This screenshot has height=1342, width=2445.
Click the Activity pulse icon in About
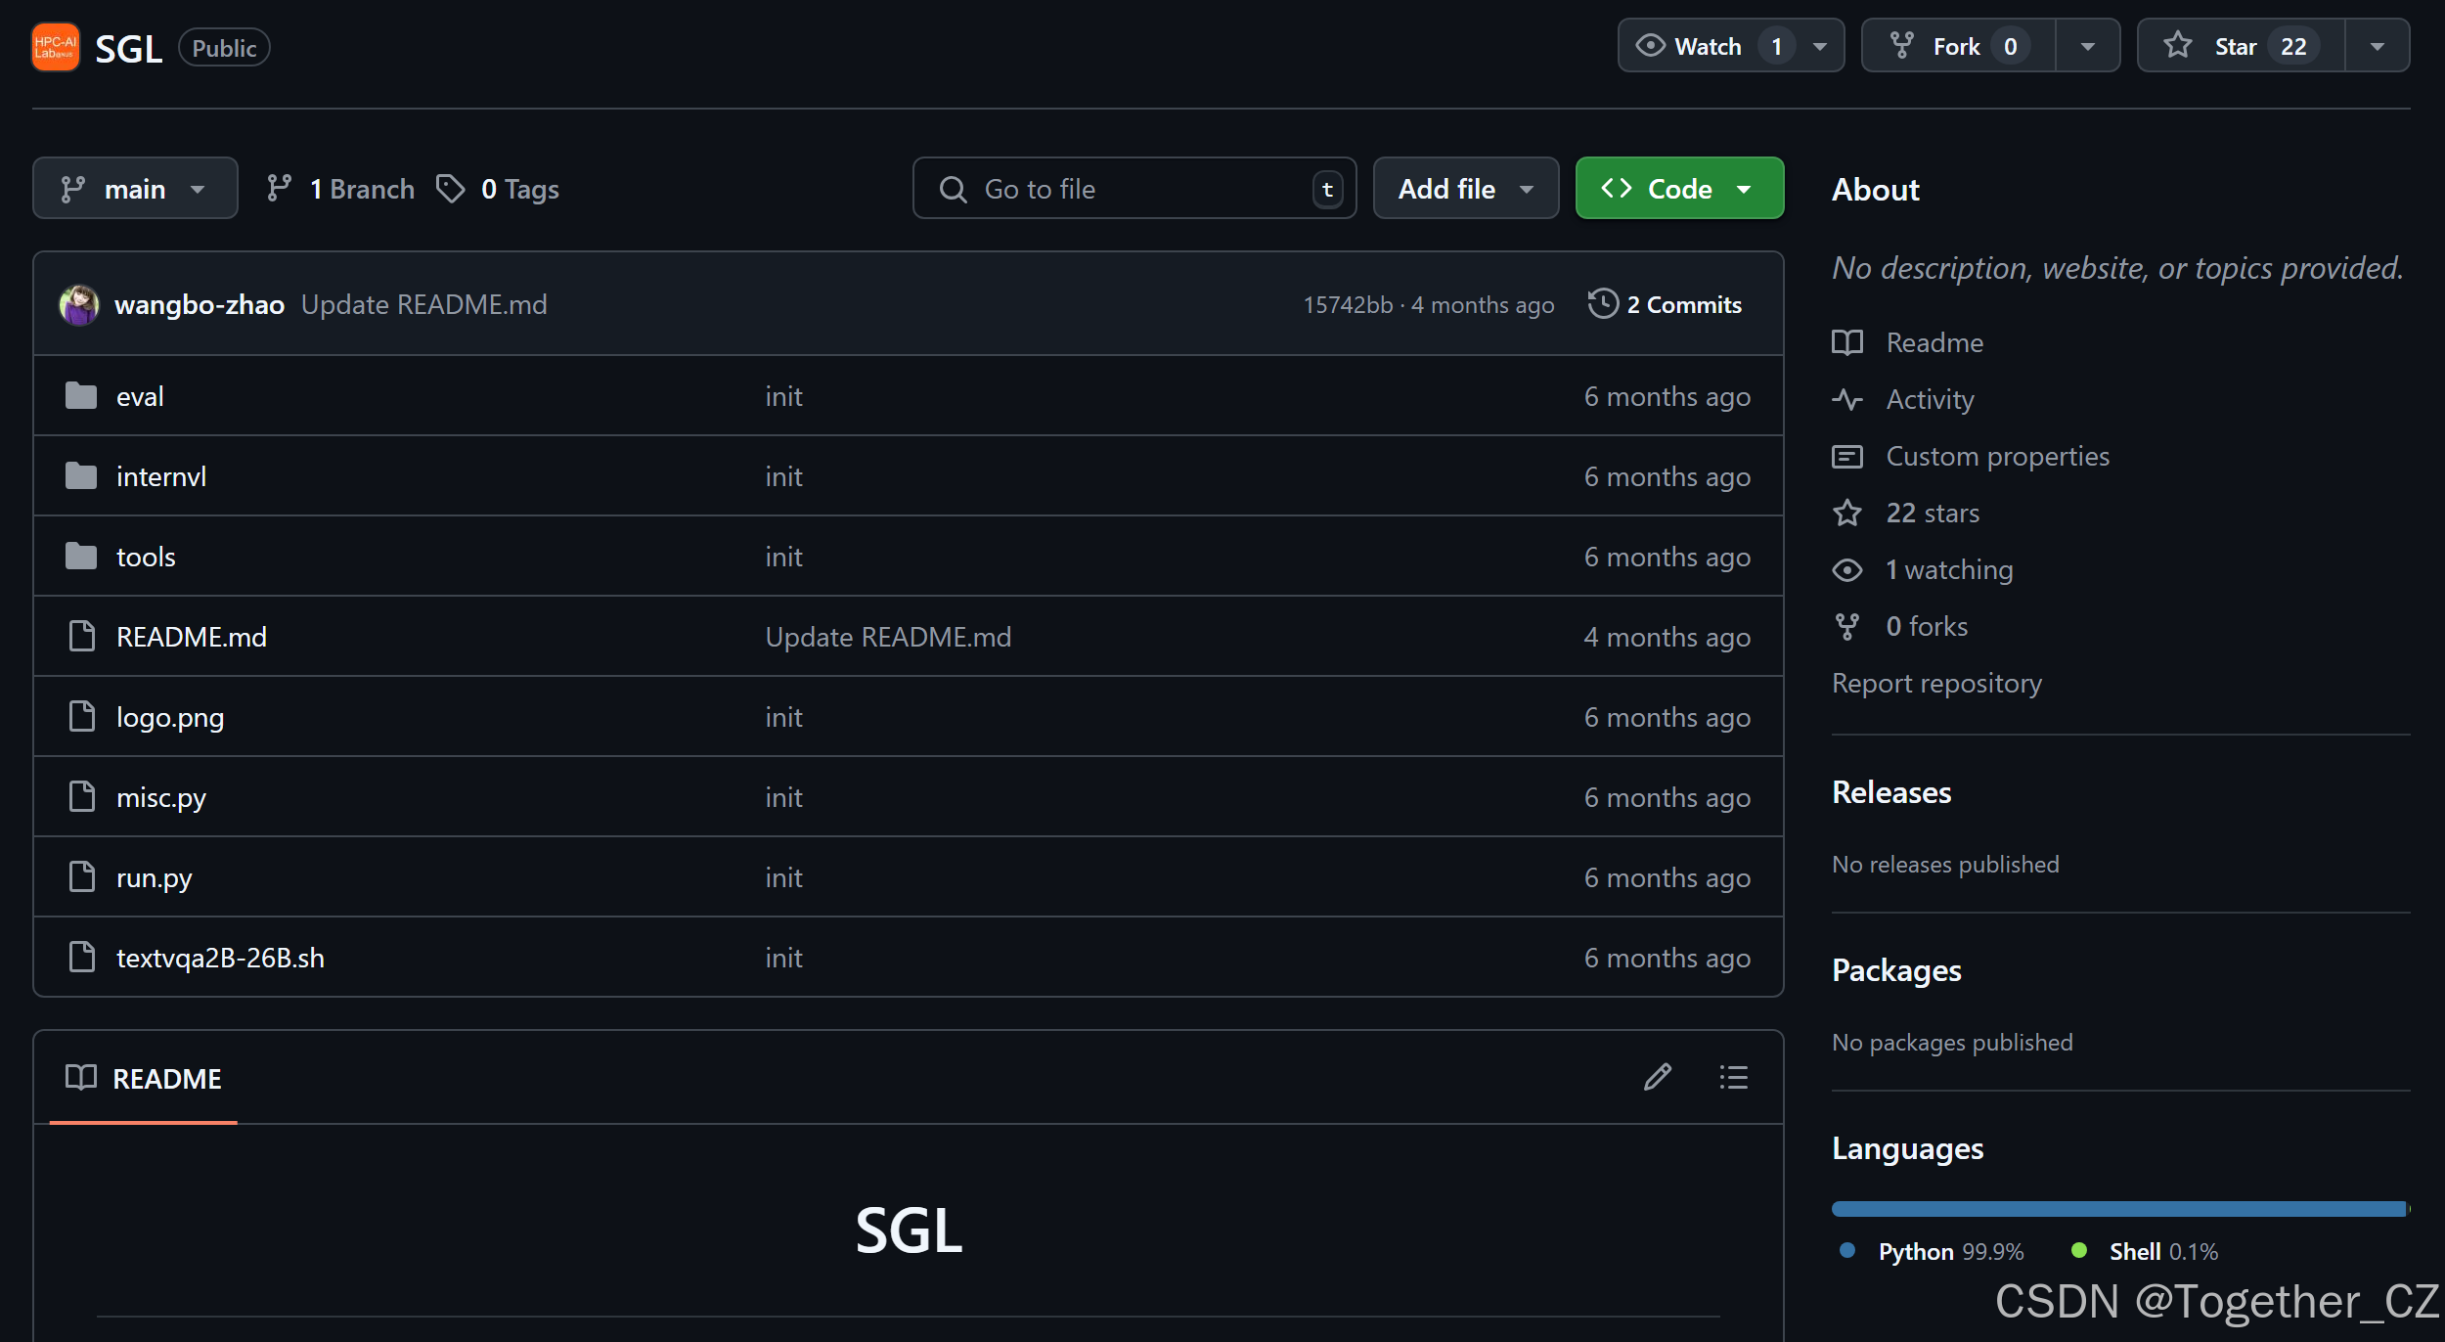[1847, 399]
